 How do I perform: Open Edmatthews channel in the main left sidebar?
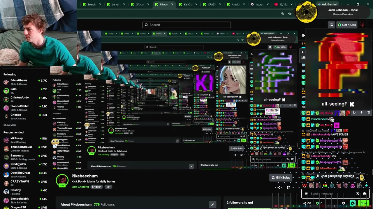[x=25, y=82]
